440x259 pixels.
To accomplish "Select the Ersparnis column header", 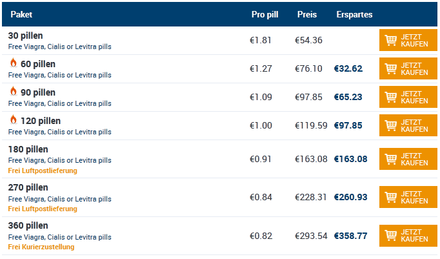I will (354, 14).
